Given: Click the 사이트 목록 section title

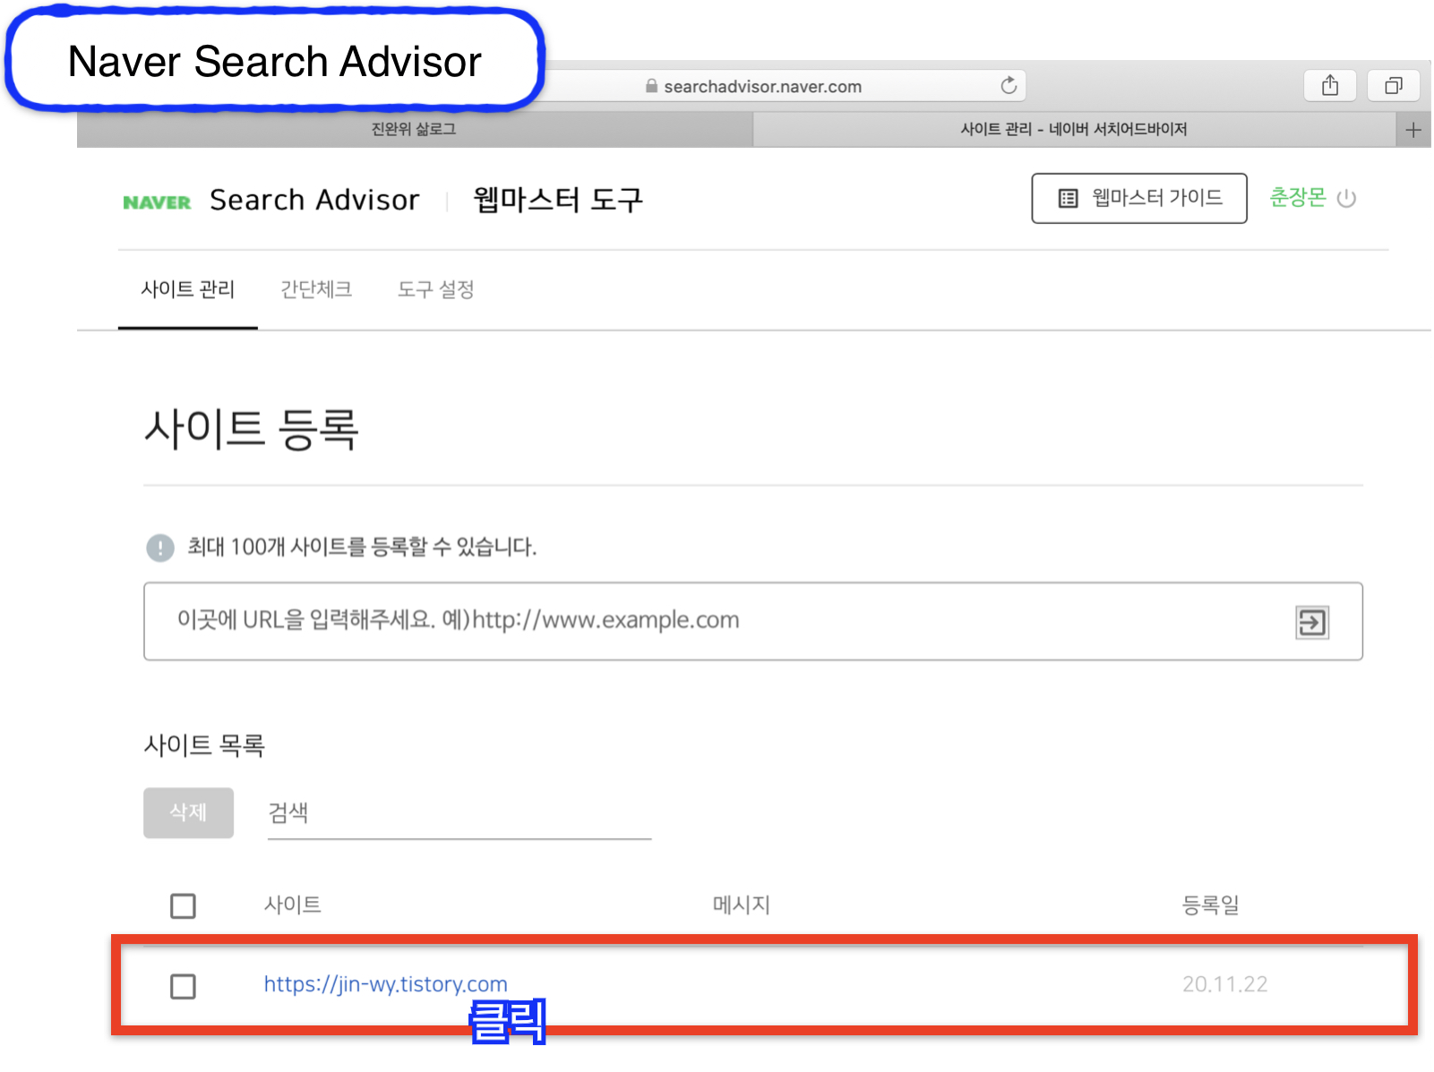Looking at the screenshot, I should coord(204,745).
